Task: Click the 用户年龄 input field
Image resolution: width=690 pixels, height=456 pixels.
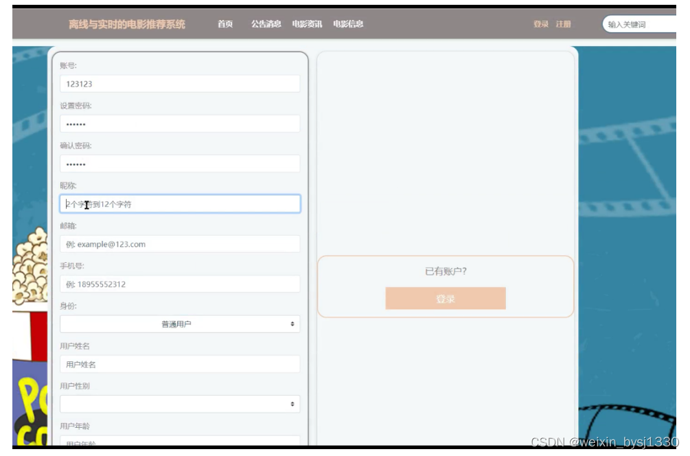Action: coord(180,441)
